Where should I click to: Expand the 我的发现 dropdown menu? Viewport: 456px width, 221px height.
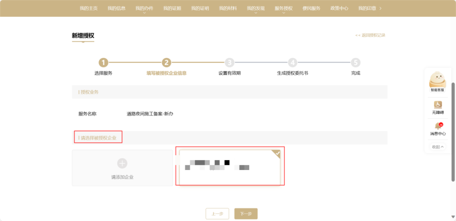click(x=255, y=8)
